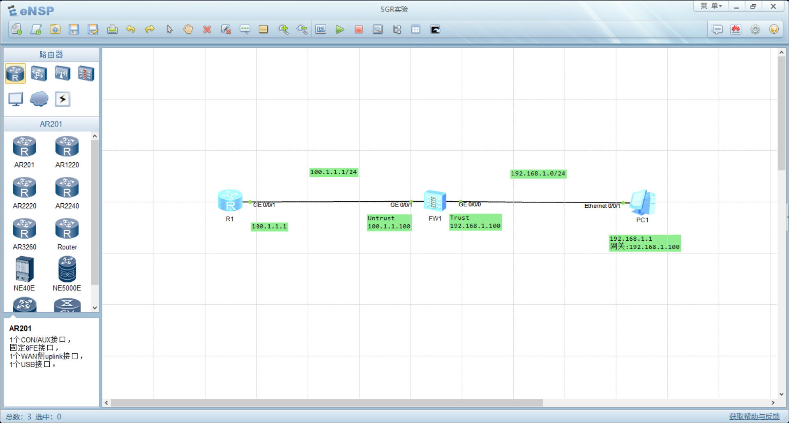Click the red Stop devices button
The width and height of the screenshot is (789, 423).
click(x=358, y=30)
